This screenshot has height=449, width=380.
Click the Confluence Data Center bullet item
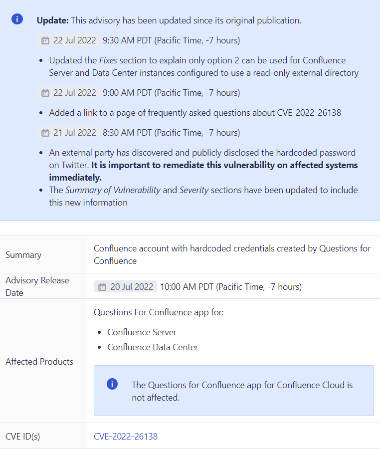pyautogui.click(x=153, y=347)
